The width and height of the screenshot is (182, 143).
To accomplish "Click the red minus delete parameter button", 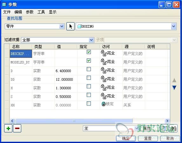I will (17, 128).
